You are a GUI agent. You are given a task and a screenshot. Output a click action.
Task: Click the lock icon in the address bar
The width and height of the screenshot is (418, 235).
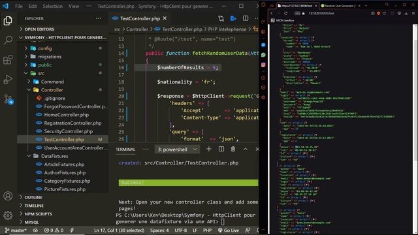[303, 13]
